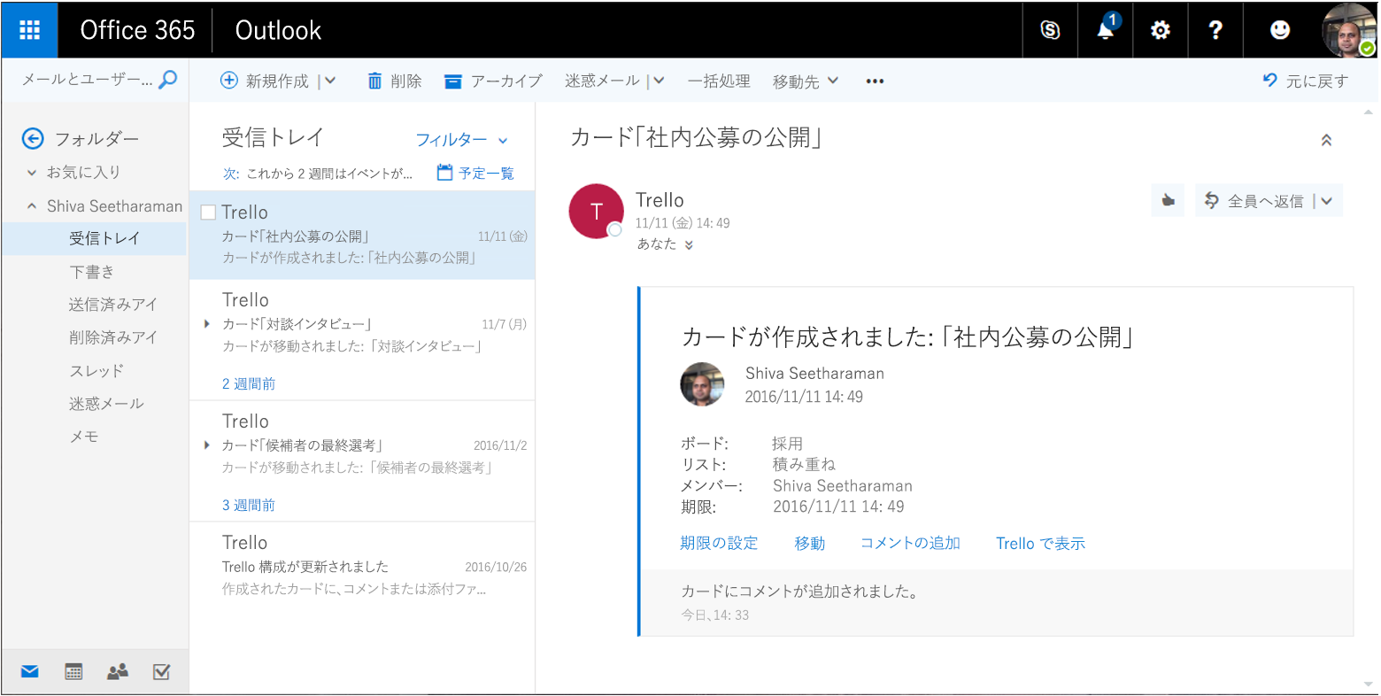
Task: Open the notifications bell icon
Action: (1106, 30)
